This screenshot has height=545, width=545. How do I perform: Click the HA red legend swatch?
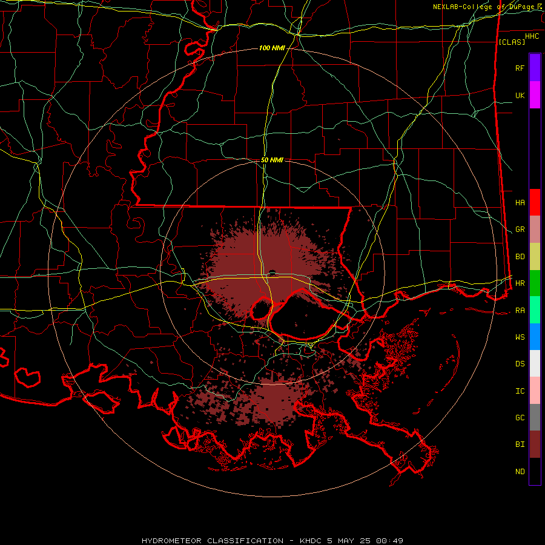click(x=535, y=202)
